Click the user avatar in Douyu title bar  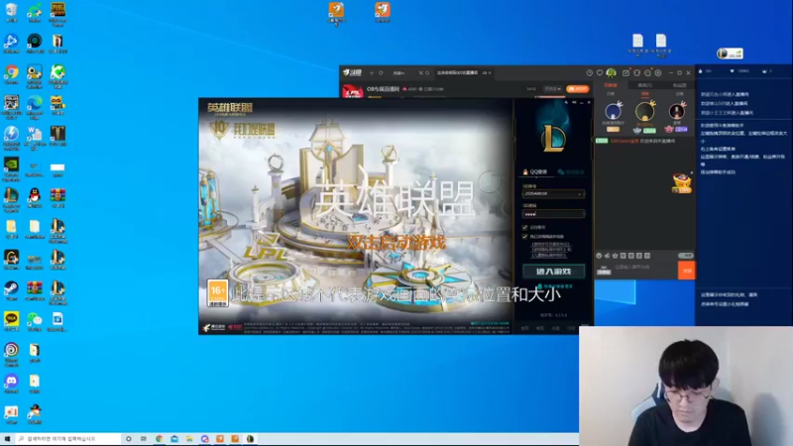click(x=612, y=72)
